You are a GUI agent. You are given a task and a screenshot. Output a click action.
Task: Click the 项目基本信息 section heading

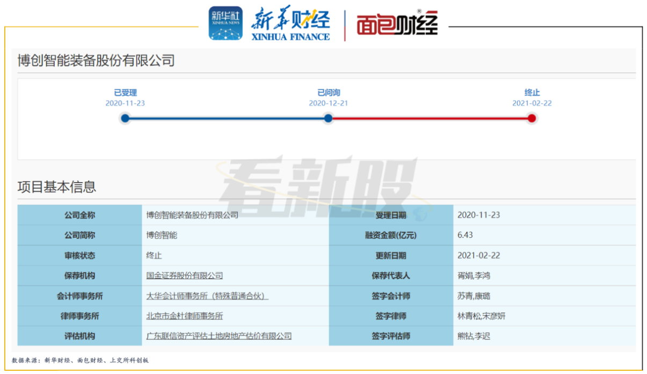pyautogui.click(x=57, y=187)
